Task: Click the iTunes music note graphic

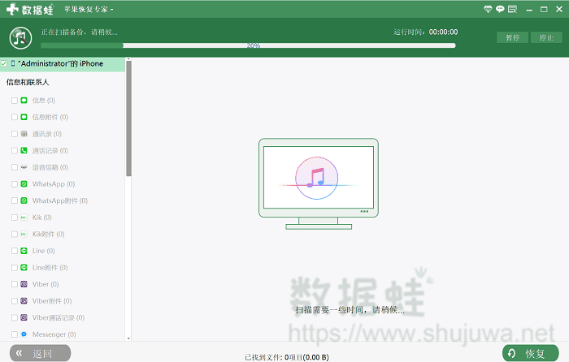Action: 316,178
